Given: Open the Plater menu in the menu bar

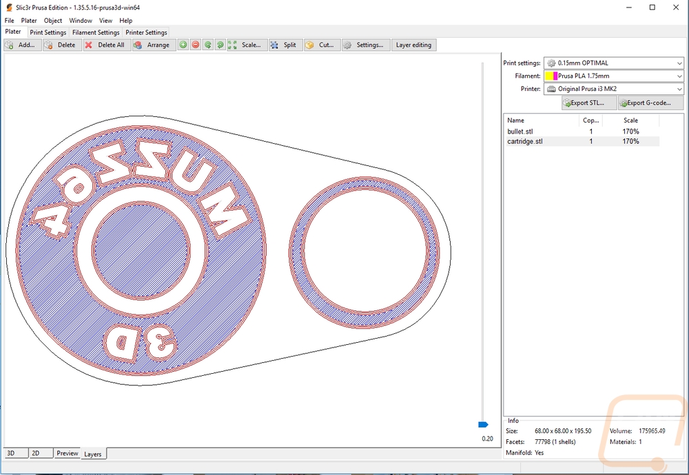Looking at the screenshot, I should (x=29, y=21).
